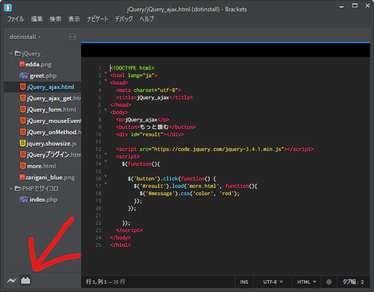The width and height of the screenshot is (374, 292).
Task: Open the 表示 menu
Action: click(74, 19)
